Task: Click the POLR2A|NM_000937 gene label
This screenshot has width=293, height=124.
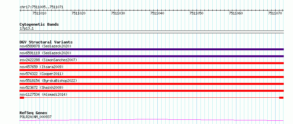Action: 36,117
